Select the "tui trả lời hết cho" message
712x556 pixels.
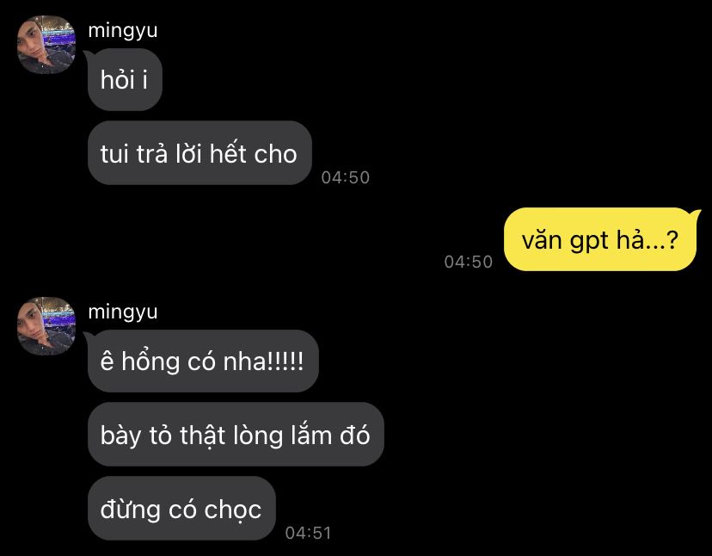pyautogui.click(x=199, y=152)
